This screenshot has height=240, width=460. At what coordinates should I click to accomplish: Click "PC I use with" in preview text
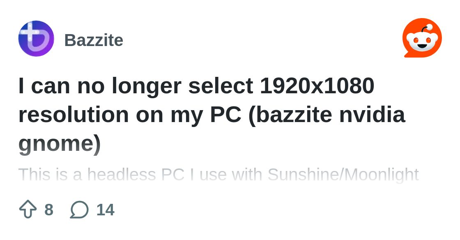[x=212, y=175]
